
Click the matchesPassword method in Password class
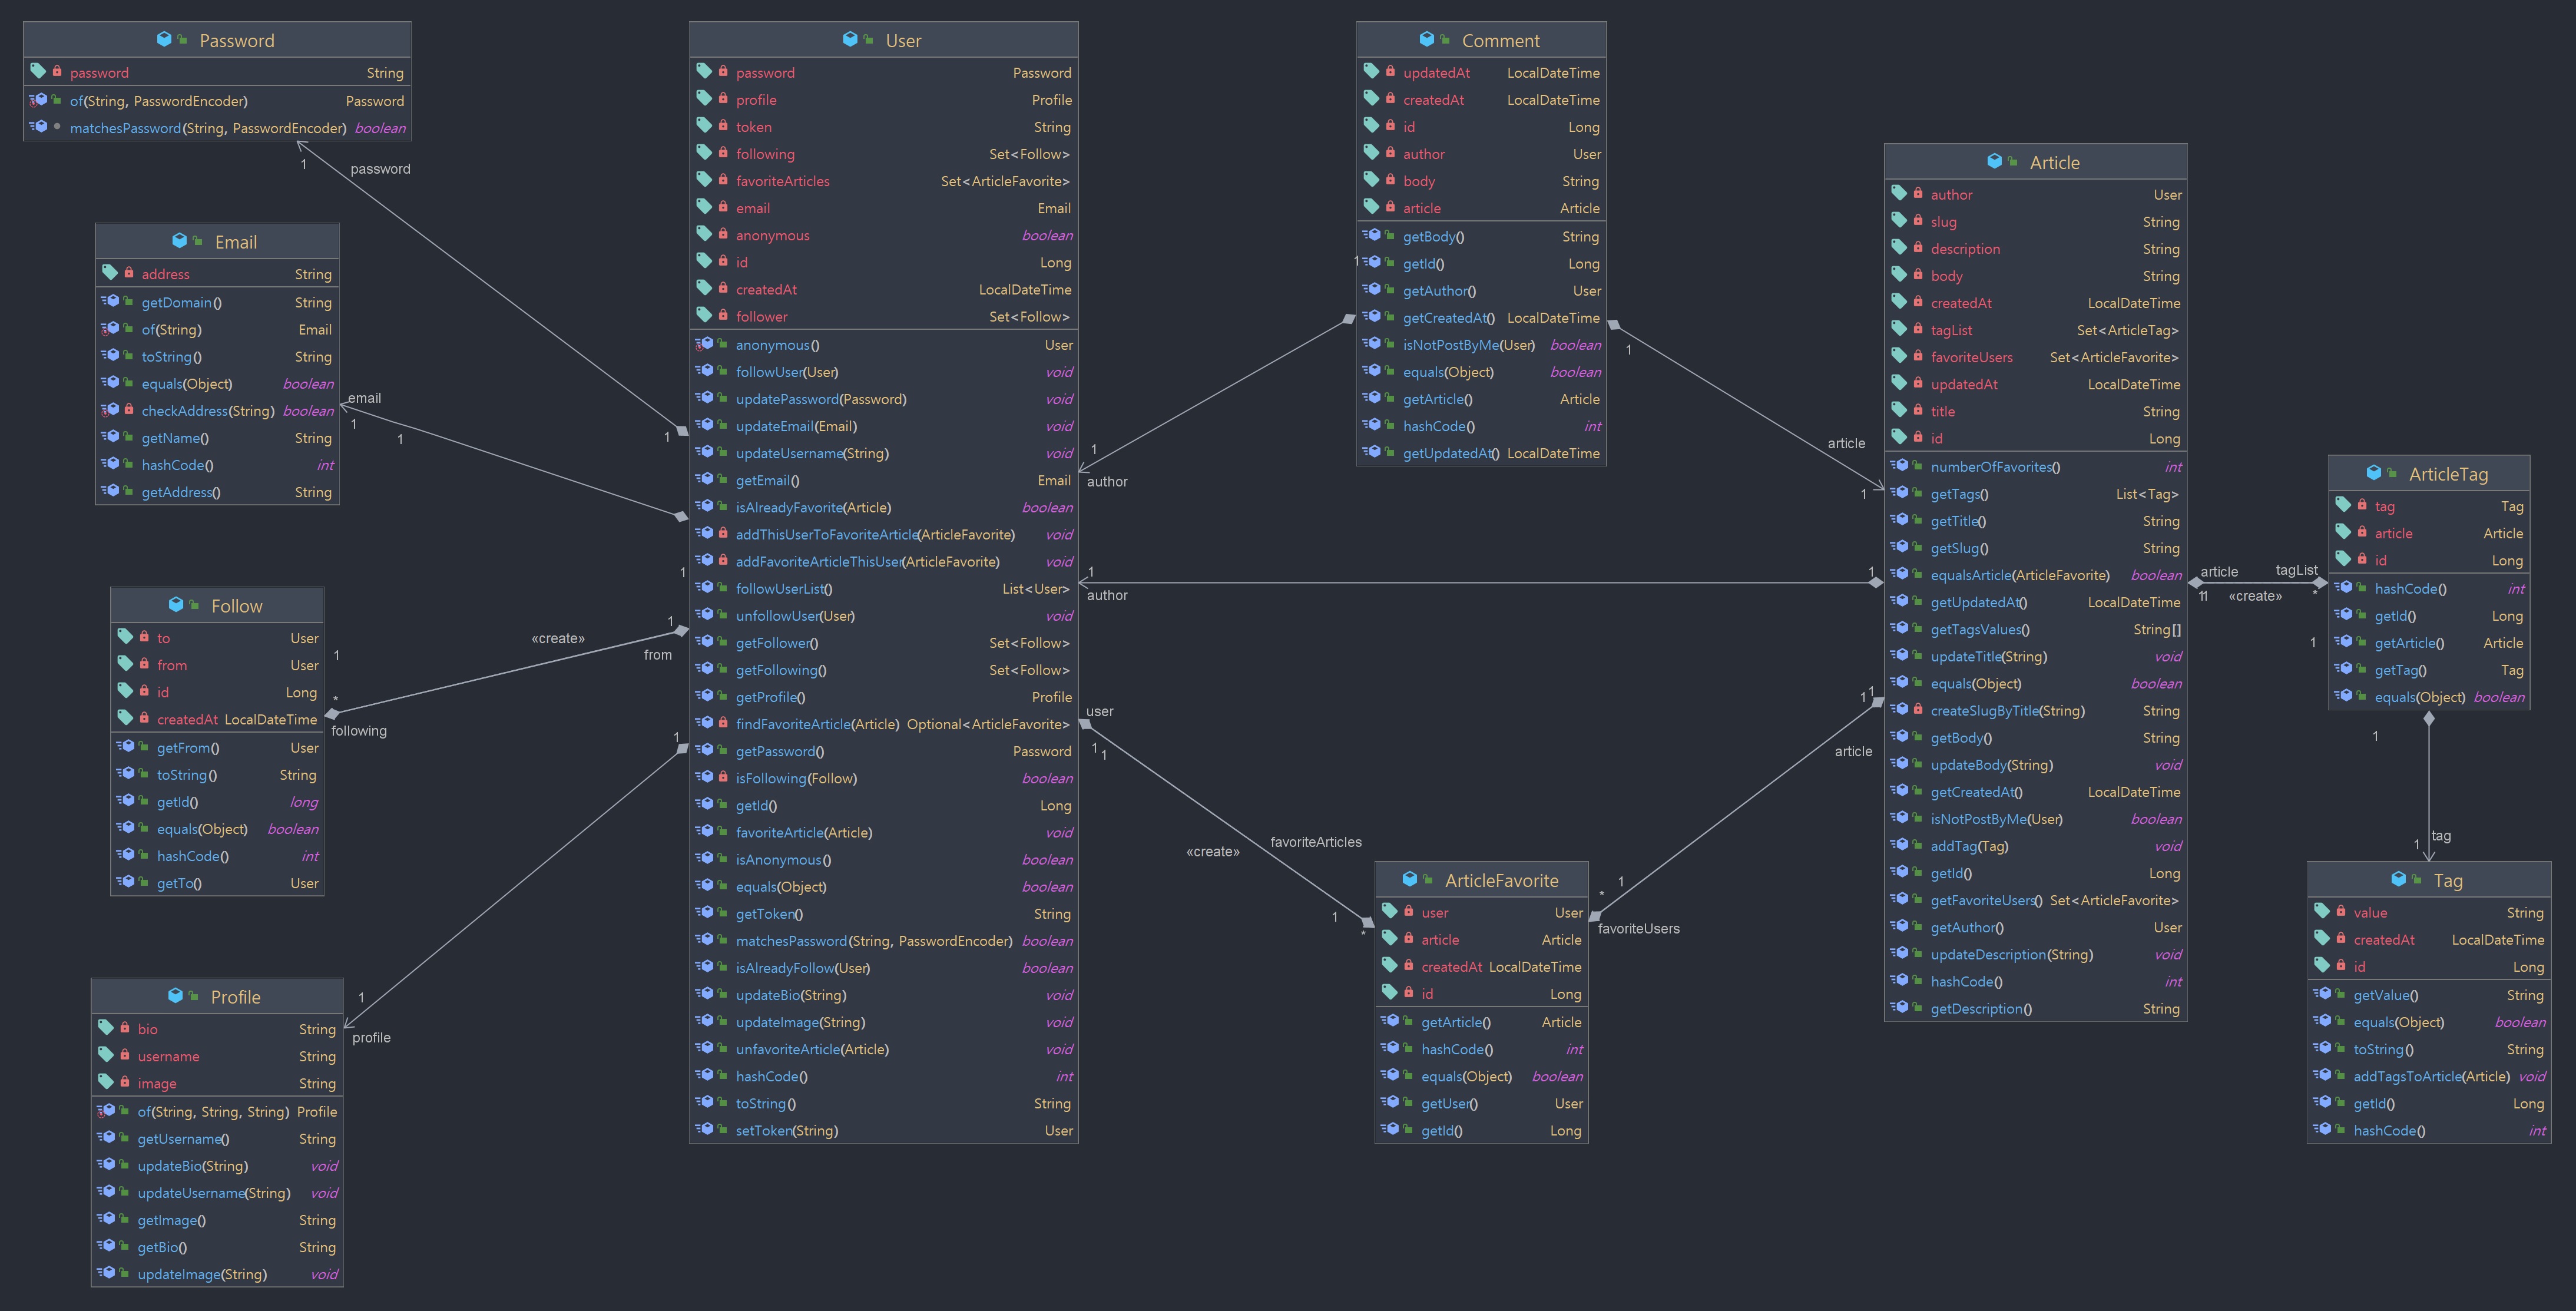125,128
